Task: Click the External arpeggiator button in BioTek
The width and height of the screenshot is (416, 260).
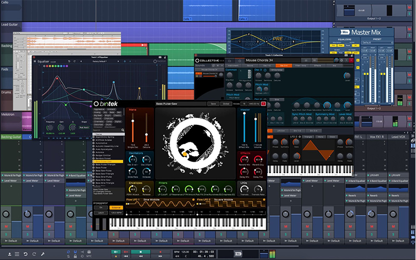Action: coord(116,207)
